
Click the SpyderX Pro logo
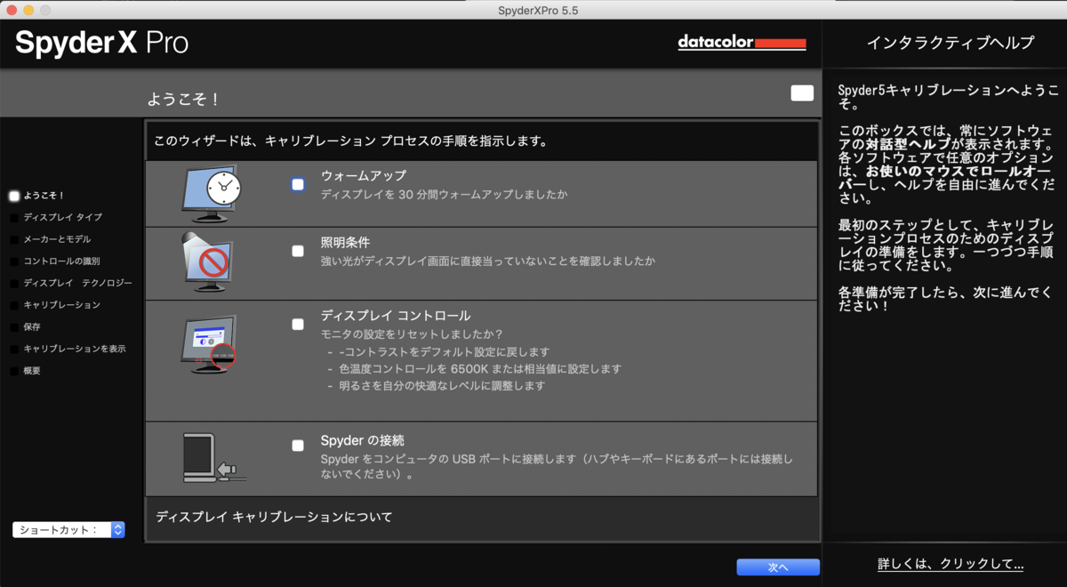click(x=101, y=43)
